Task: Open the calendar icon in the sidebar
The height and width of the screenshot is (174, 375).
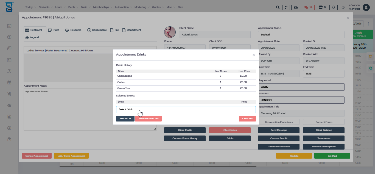Action: pos(9,26)
